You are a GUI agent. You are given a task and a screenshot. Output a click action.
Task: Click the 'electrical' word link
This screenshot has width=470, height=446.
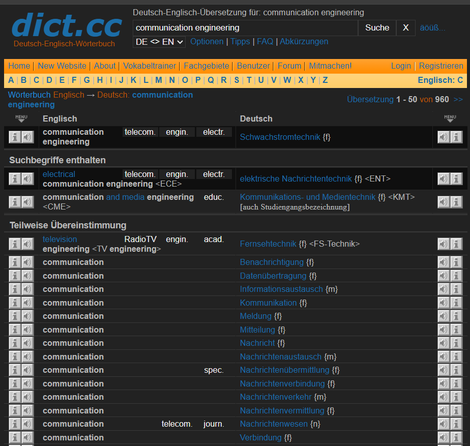pyautogui.click(x=59, y=174)
